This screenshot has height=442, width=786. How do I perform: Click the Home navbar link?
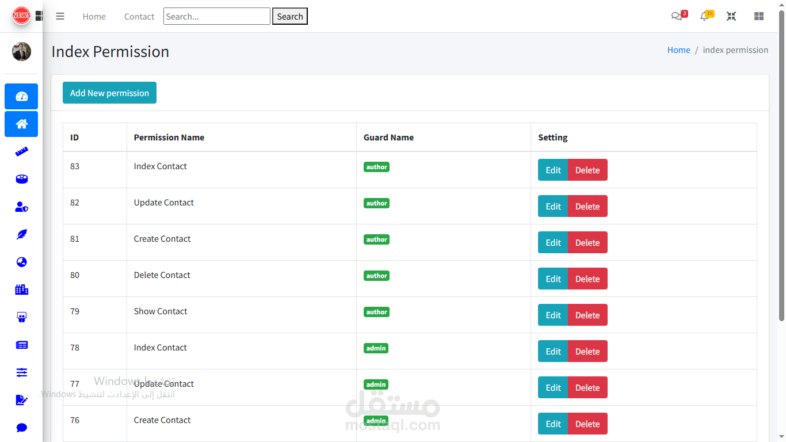click(94, 16)
